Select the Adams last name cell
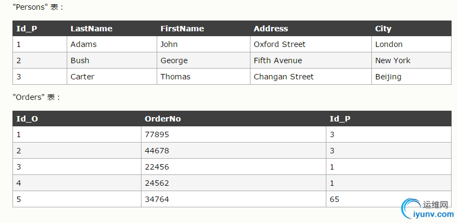The width and height of the screenshot is (457, 223). 83,44
